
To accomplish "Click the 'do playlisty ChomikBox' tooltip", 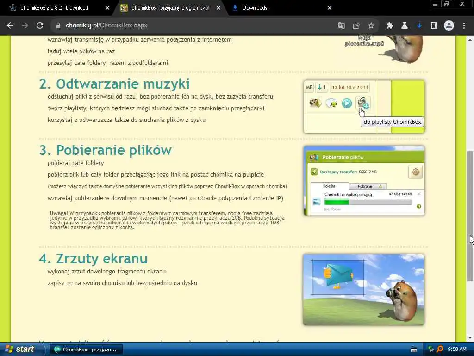I will coord(392,122).
